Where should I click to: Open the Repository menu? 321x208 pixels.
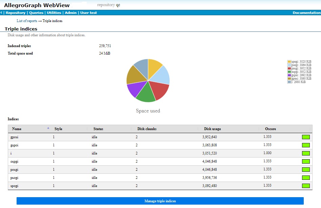[x=15, y=13]
